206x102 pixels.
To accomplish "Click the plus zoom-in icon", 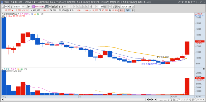I will coord(201,100).
